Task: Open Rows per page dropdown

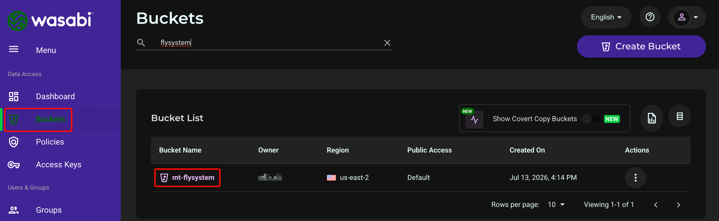Action: click(556, 205)
